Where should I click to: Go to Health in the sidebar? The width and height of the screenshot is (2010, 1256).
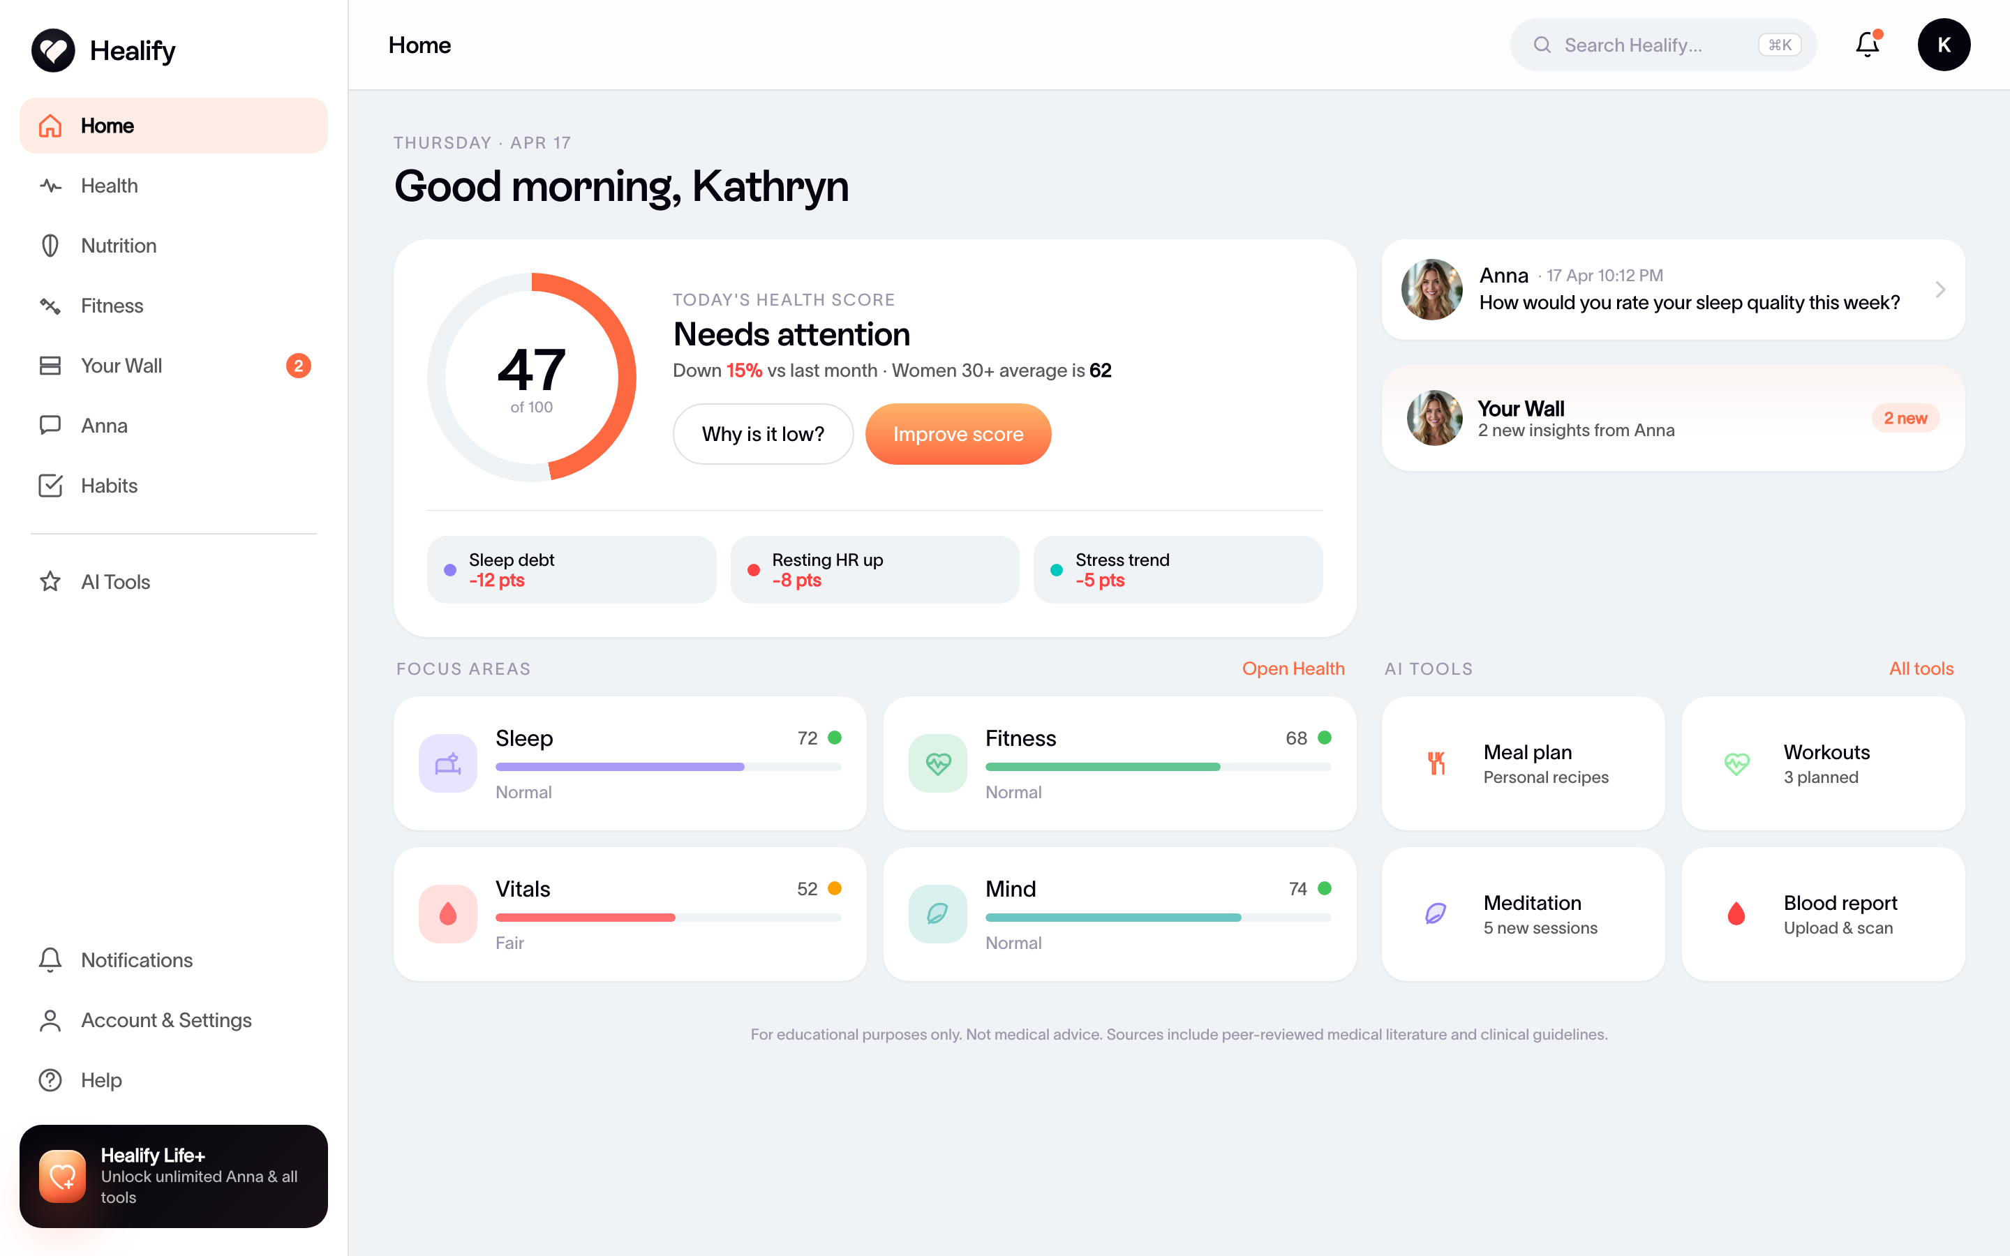point(174,185)
